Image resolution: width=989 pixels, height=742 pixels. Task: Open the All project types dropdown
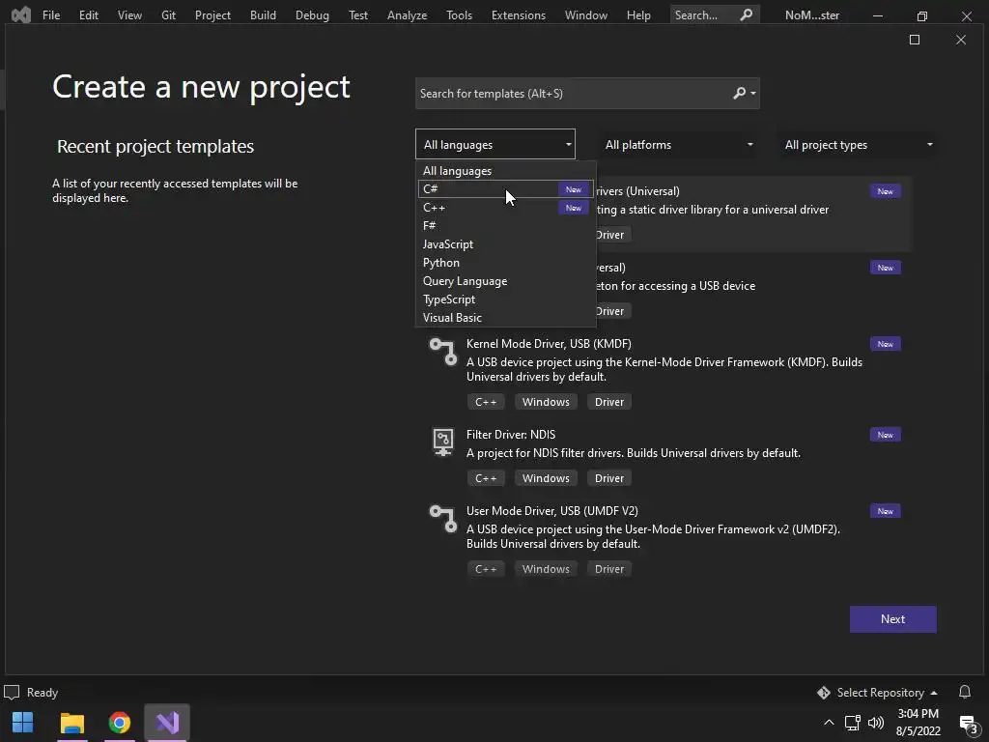(x=857, y=145)
